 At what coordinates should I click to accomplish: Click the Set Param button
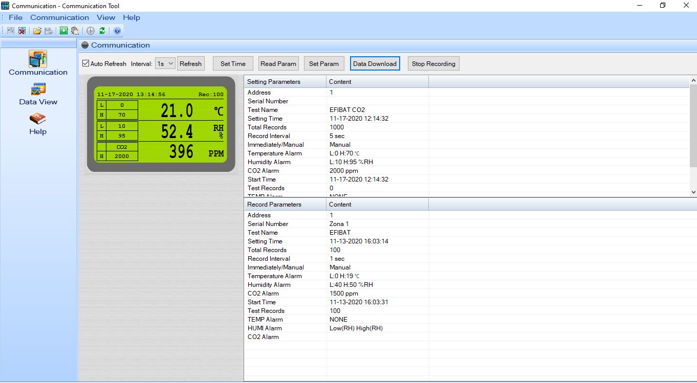tap(324, 63)
